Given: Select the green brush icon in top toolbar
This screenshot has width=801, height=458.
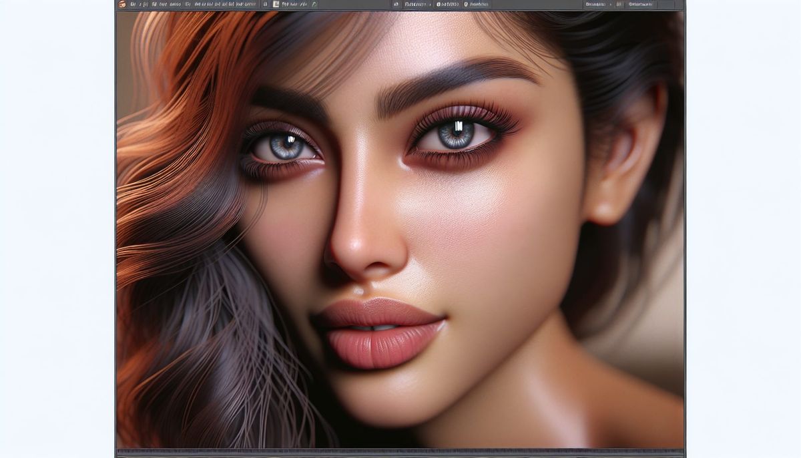Looking at the screenshot, I should coord(314,4).
